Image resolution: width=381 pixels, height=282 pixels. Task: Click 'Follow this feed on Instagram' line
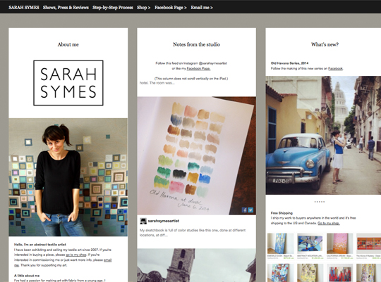tap(191, 63)
